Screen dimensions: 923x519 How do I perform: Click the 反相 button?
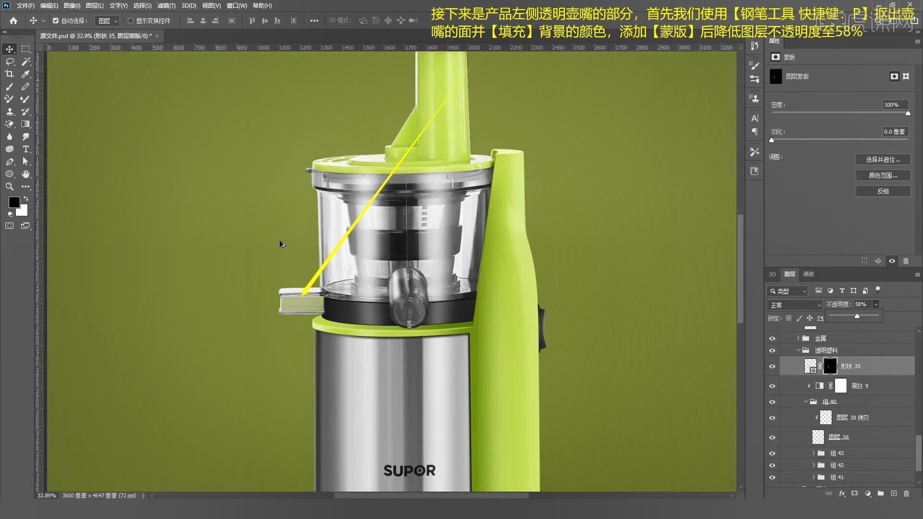point(883,191)
